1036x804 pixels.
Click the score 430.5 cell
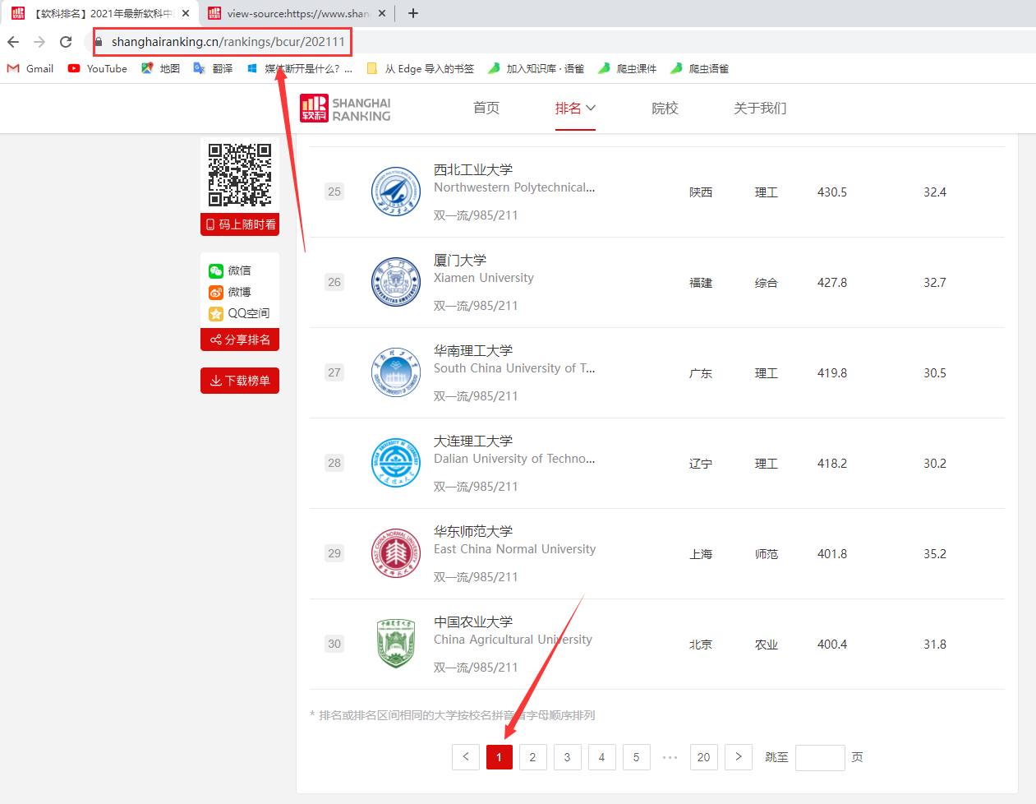click(832, 192)
